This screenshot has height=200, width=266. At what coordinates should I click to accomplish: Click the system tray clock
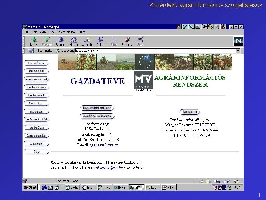237,187
